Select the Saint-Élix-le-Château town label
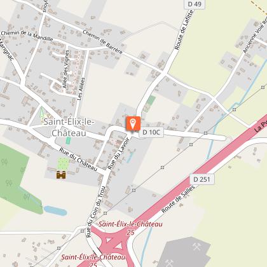Screen dimensions: 267x267 tap(69, 128)
